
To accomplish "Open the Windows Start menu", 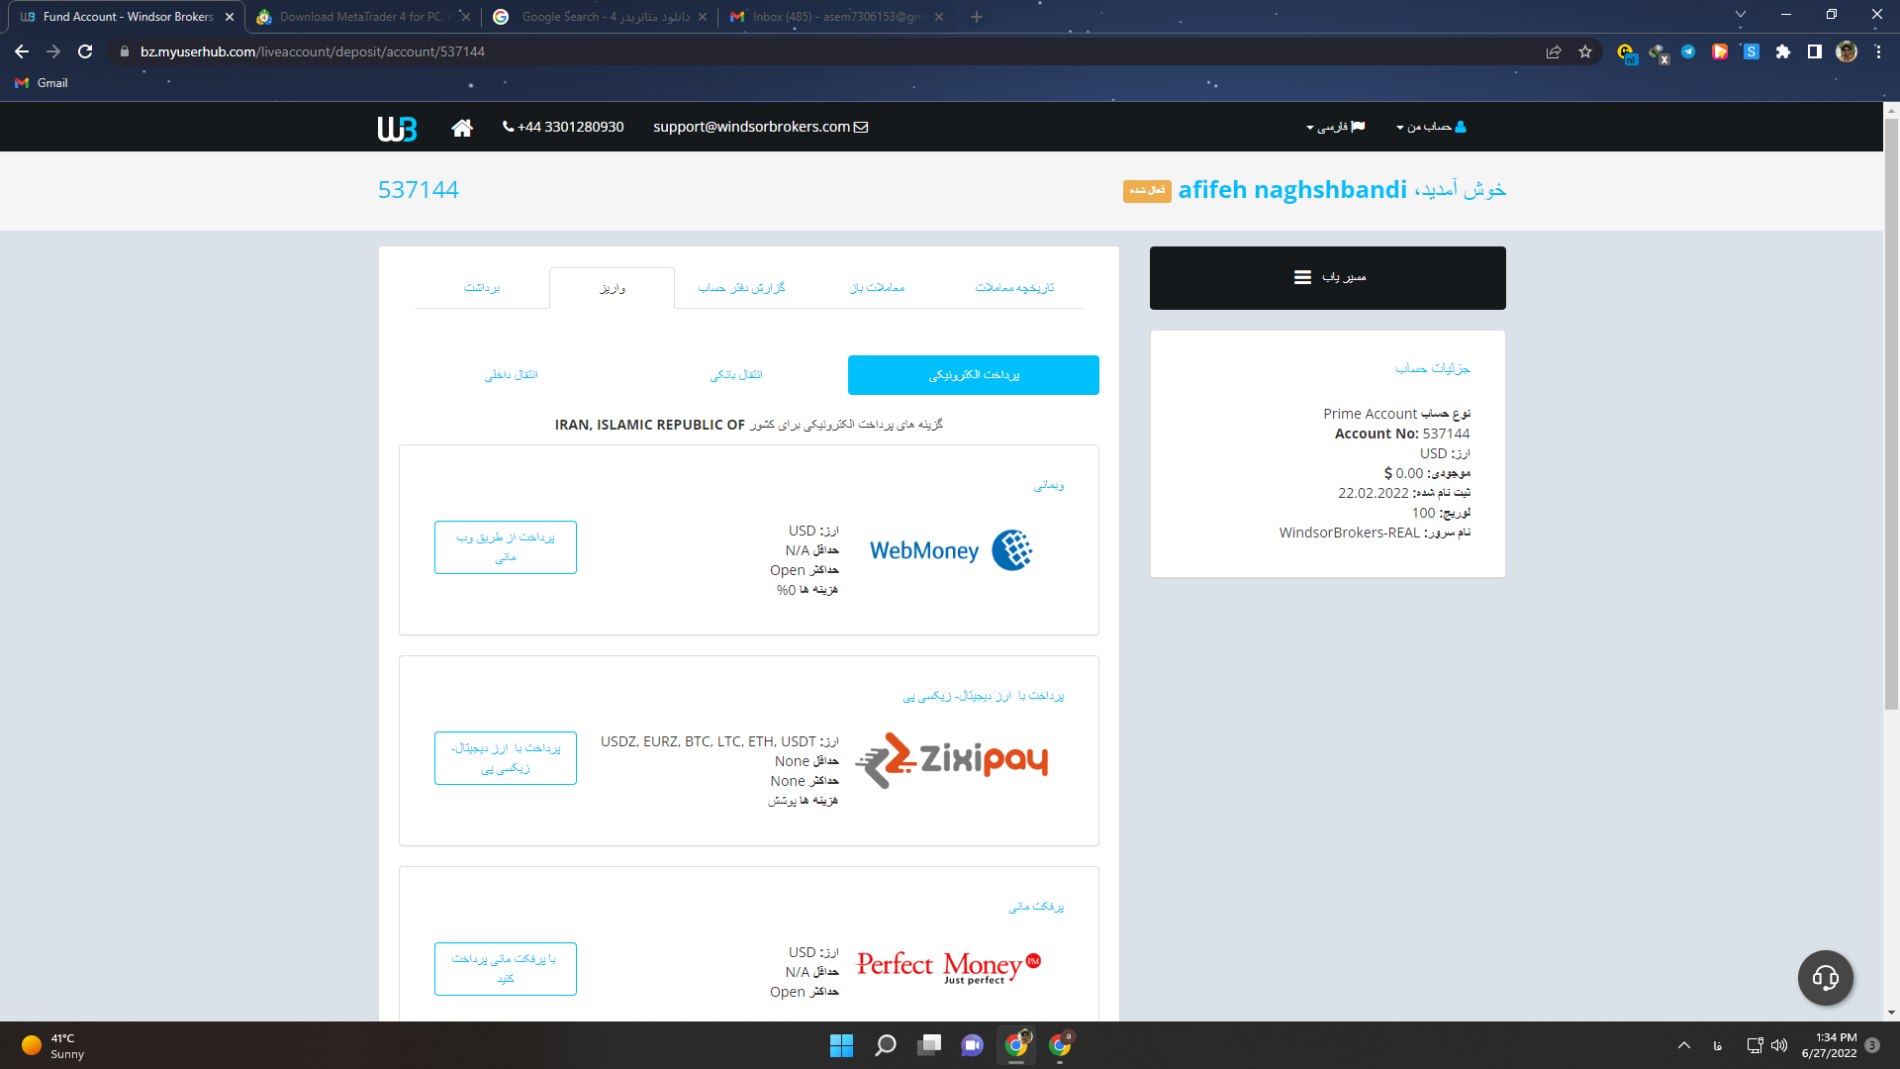I will click(841, 1045).
